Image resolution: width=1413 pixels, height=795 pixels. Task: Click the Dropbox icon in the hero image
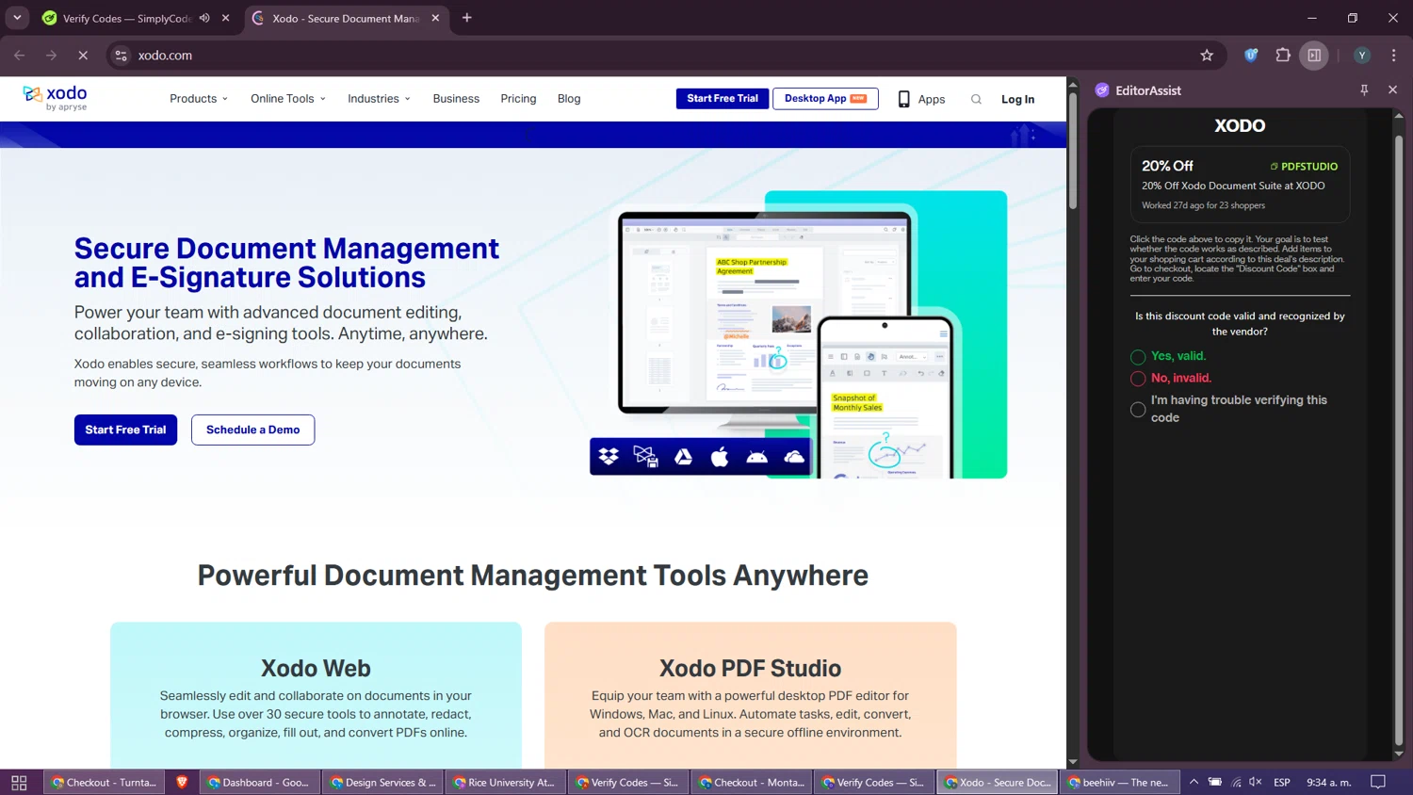click(609, 457)
